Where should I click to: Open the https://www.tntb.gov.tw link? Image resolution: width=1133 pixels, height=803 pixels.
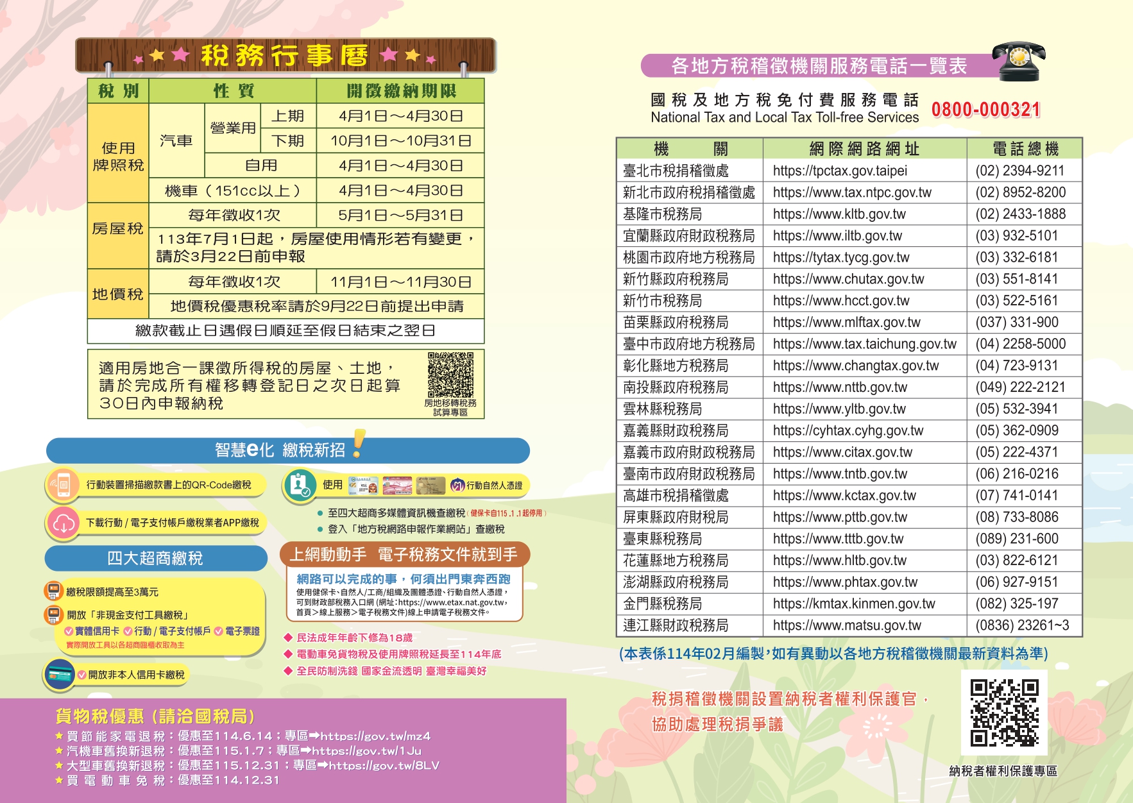(x=840, y=474)
